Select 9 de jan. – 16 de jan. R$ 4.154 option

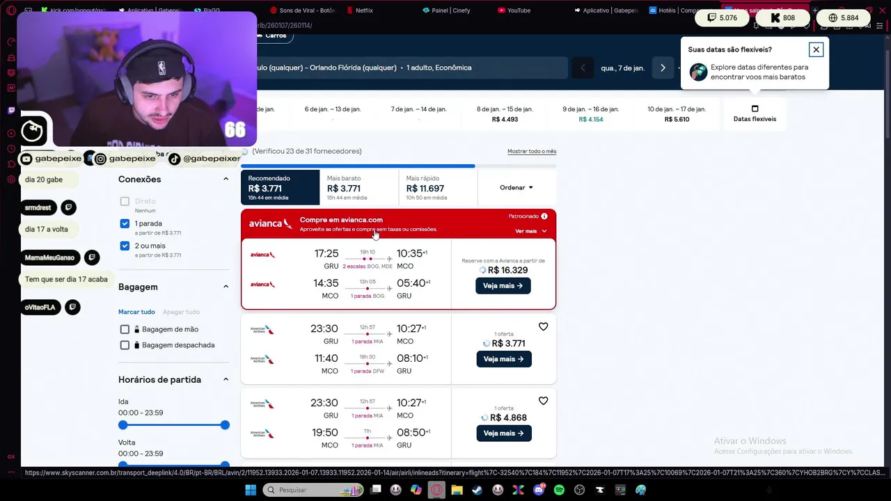(591, 114)
